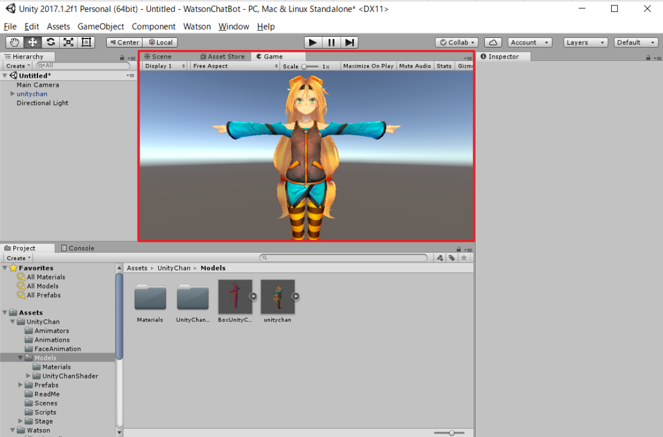663x437 pixels.
Task: Toggle the Stats overlay in Game view
Action: click(444, 66)
